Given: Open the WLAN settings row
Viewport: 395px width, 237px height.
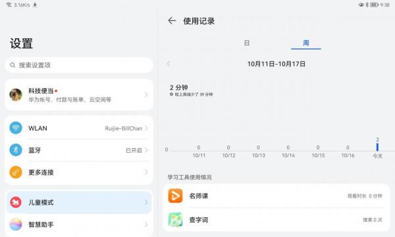Looking at the screenshot, I should pos(79,128).
